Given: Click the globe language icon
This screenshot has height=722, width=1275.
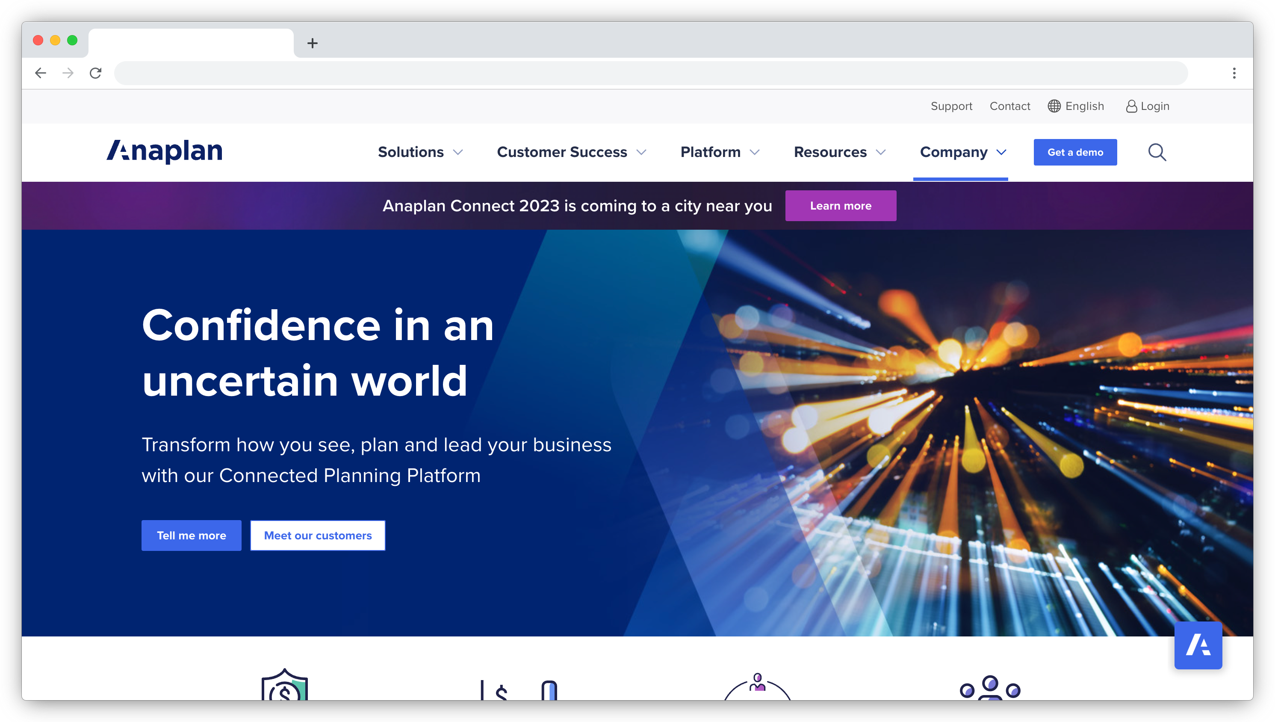Looking at the screenshot, I should pos(1054,106).
